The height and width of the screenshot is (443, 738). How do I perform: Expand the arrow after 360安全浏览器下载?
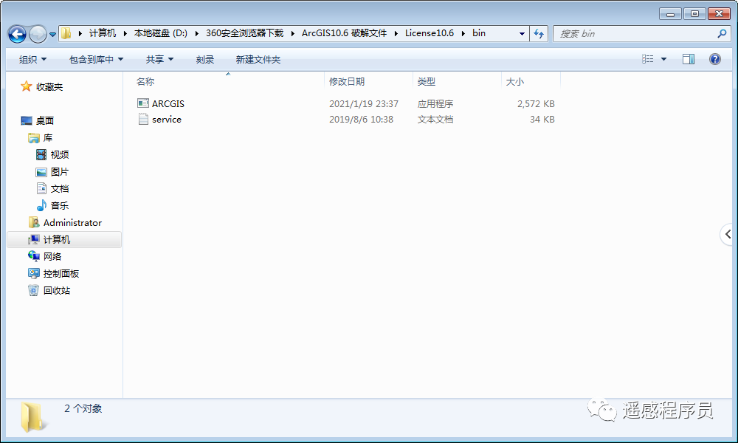tap(293, 33)
